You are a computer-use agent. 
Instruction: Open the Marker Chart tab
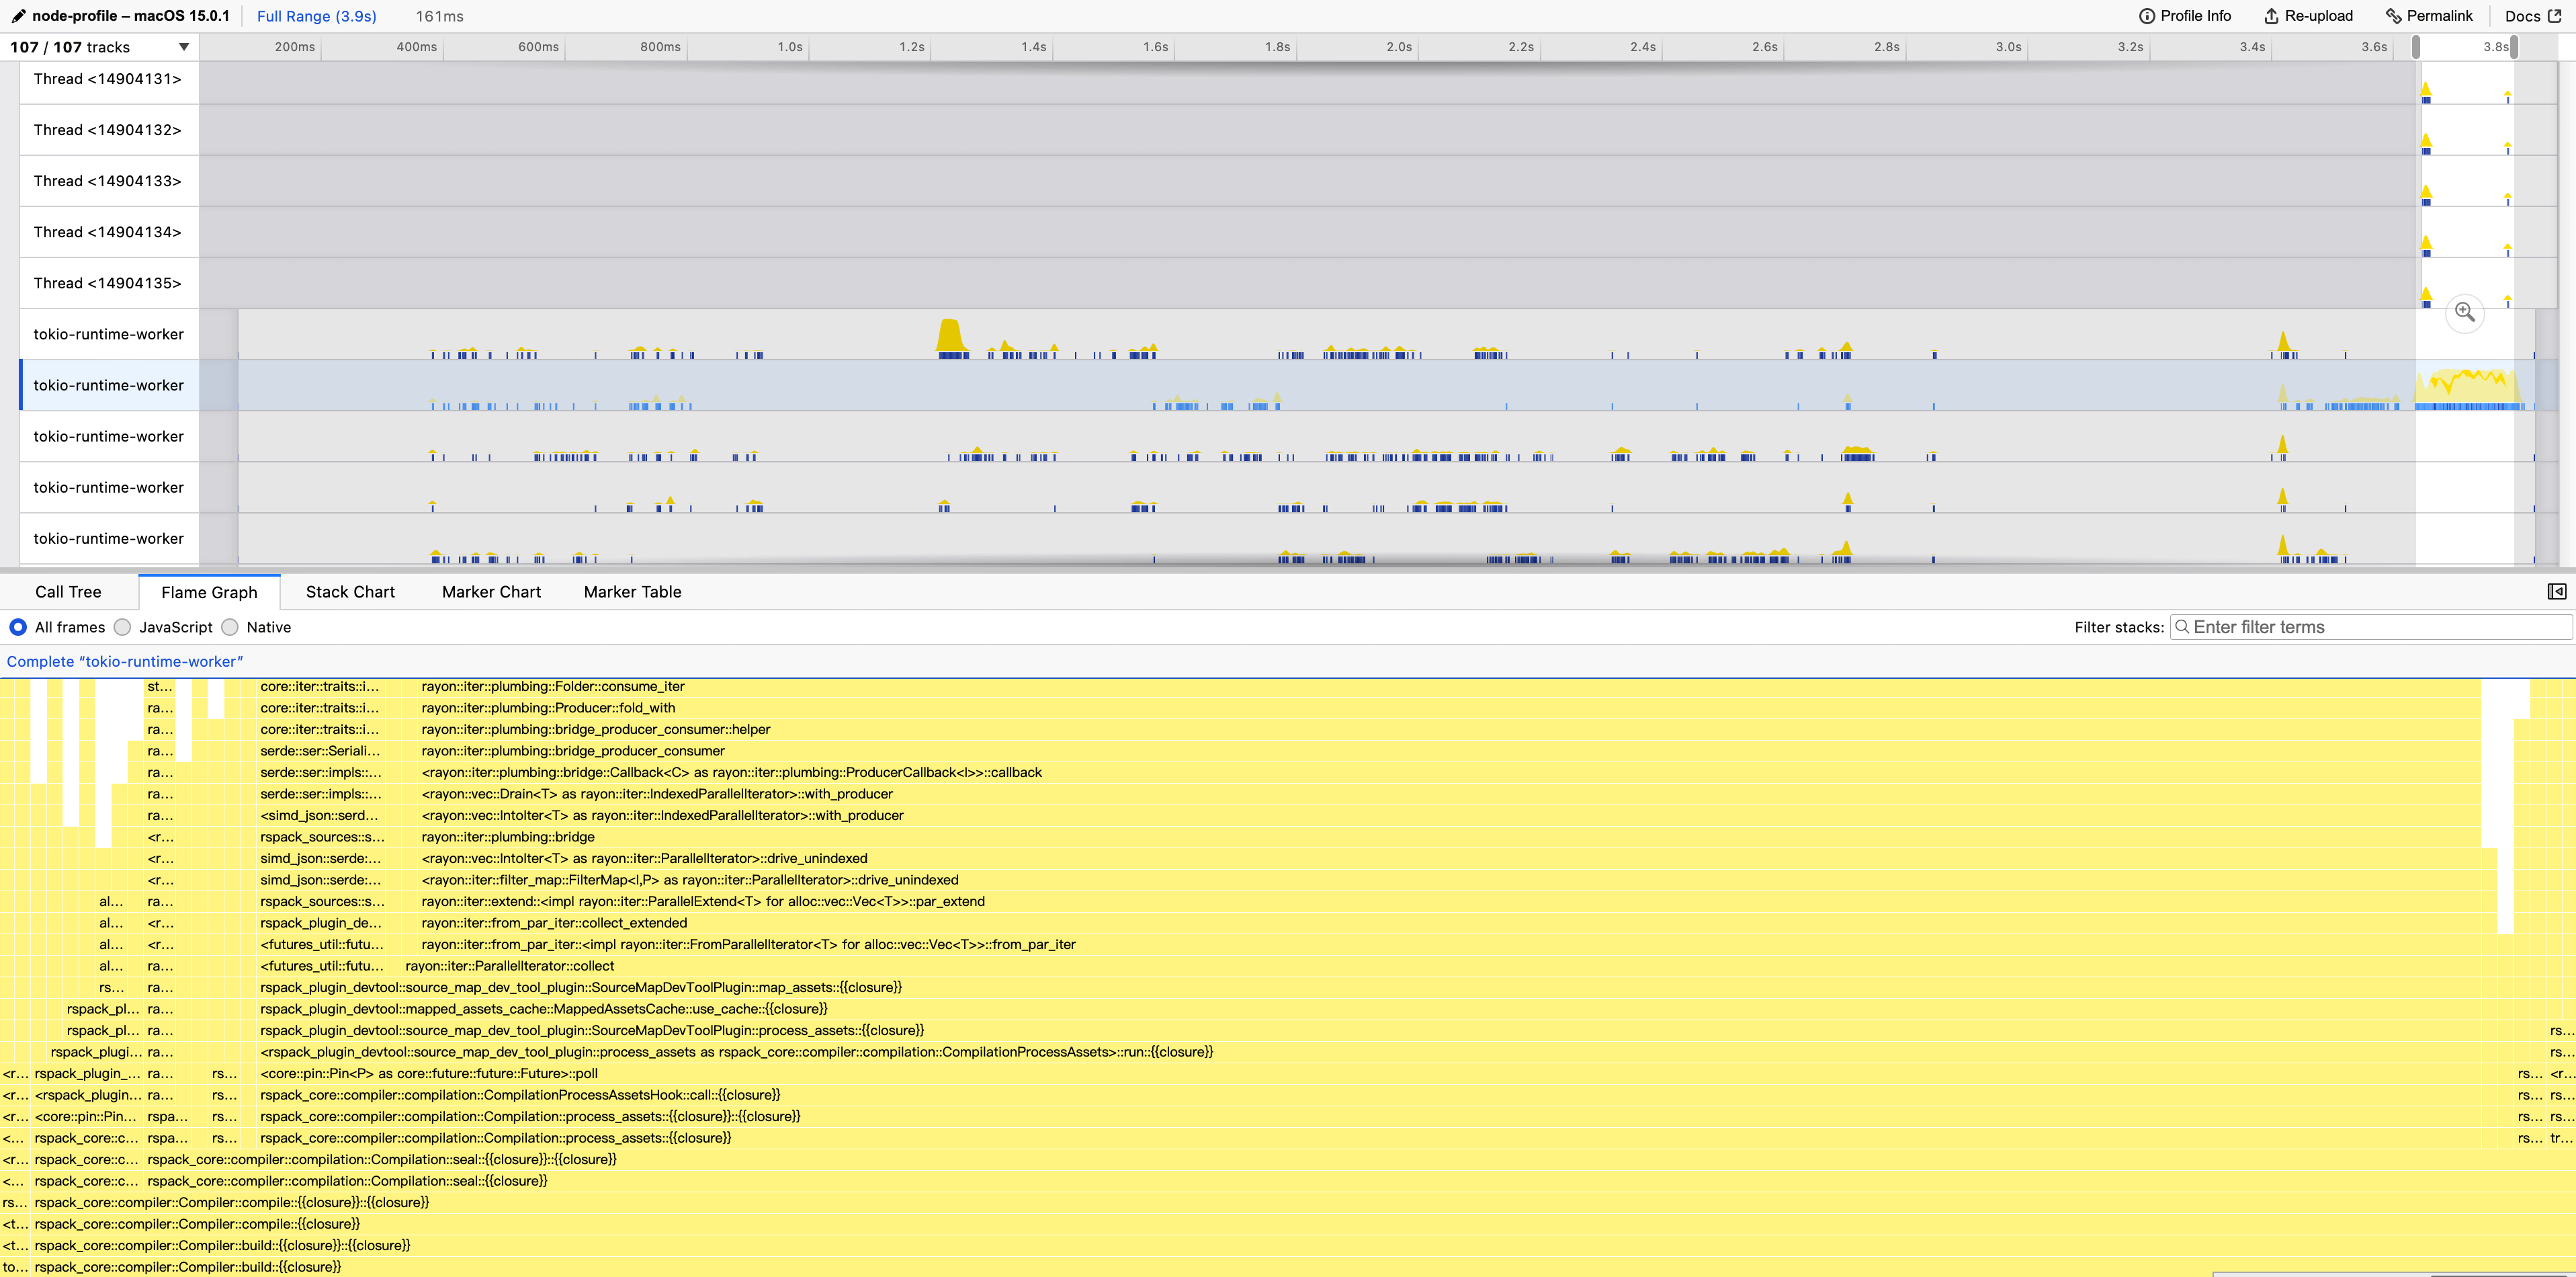[x=491, y=592]
